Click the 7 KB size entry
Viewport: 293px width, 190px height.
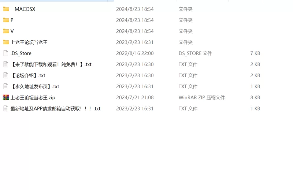pos(255,53)
